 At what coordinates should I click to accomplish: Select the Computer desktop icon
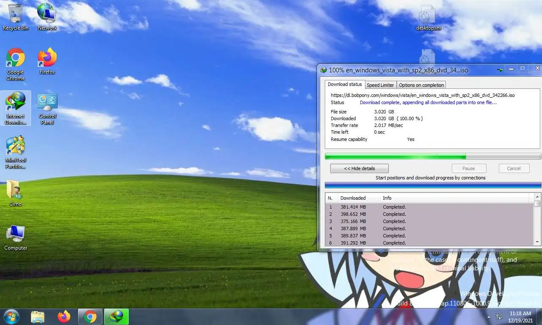pos(16,238)
